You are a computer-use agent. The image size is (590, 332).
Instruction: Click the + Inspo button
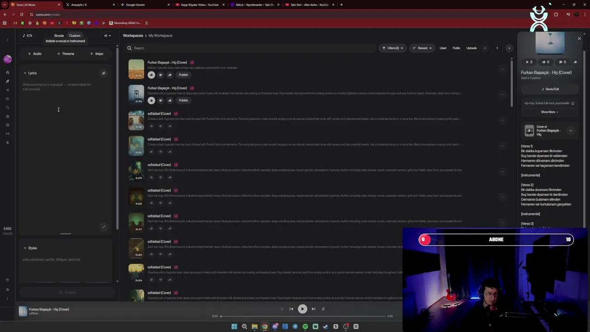tap(97, 53)
